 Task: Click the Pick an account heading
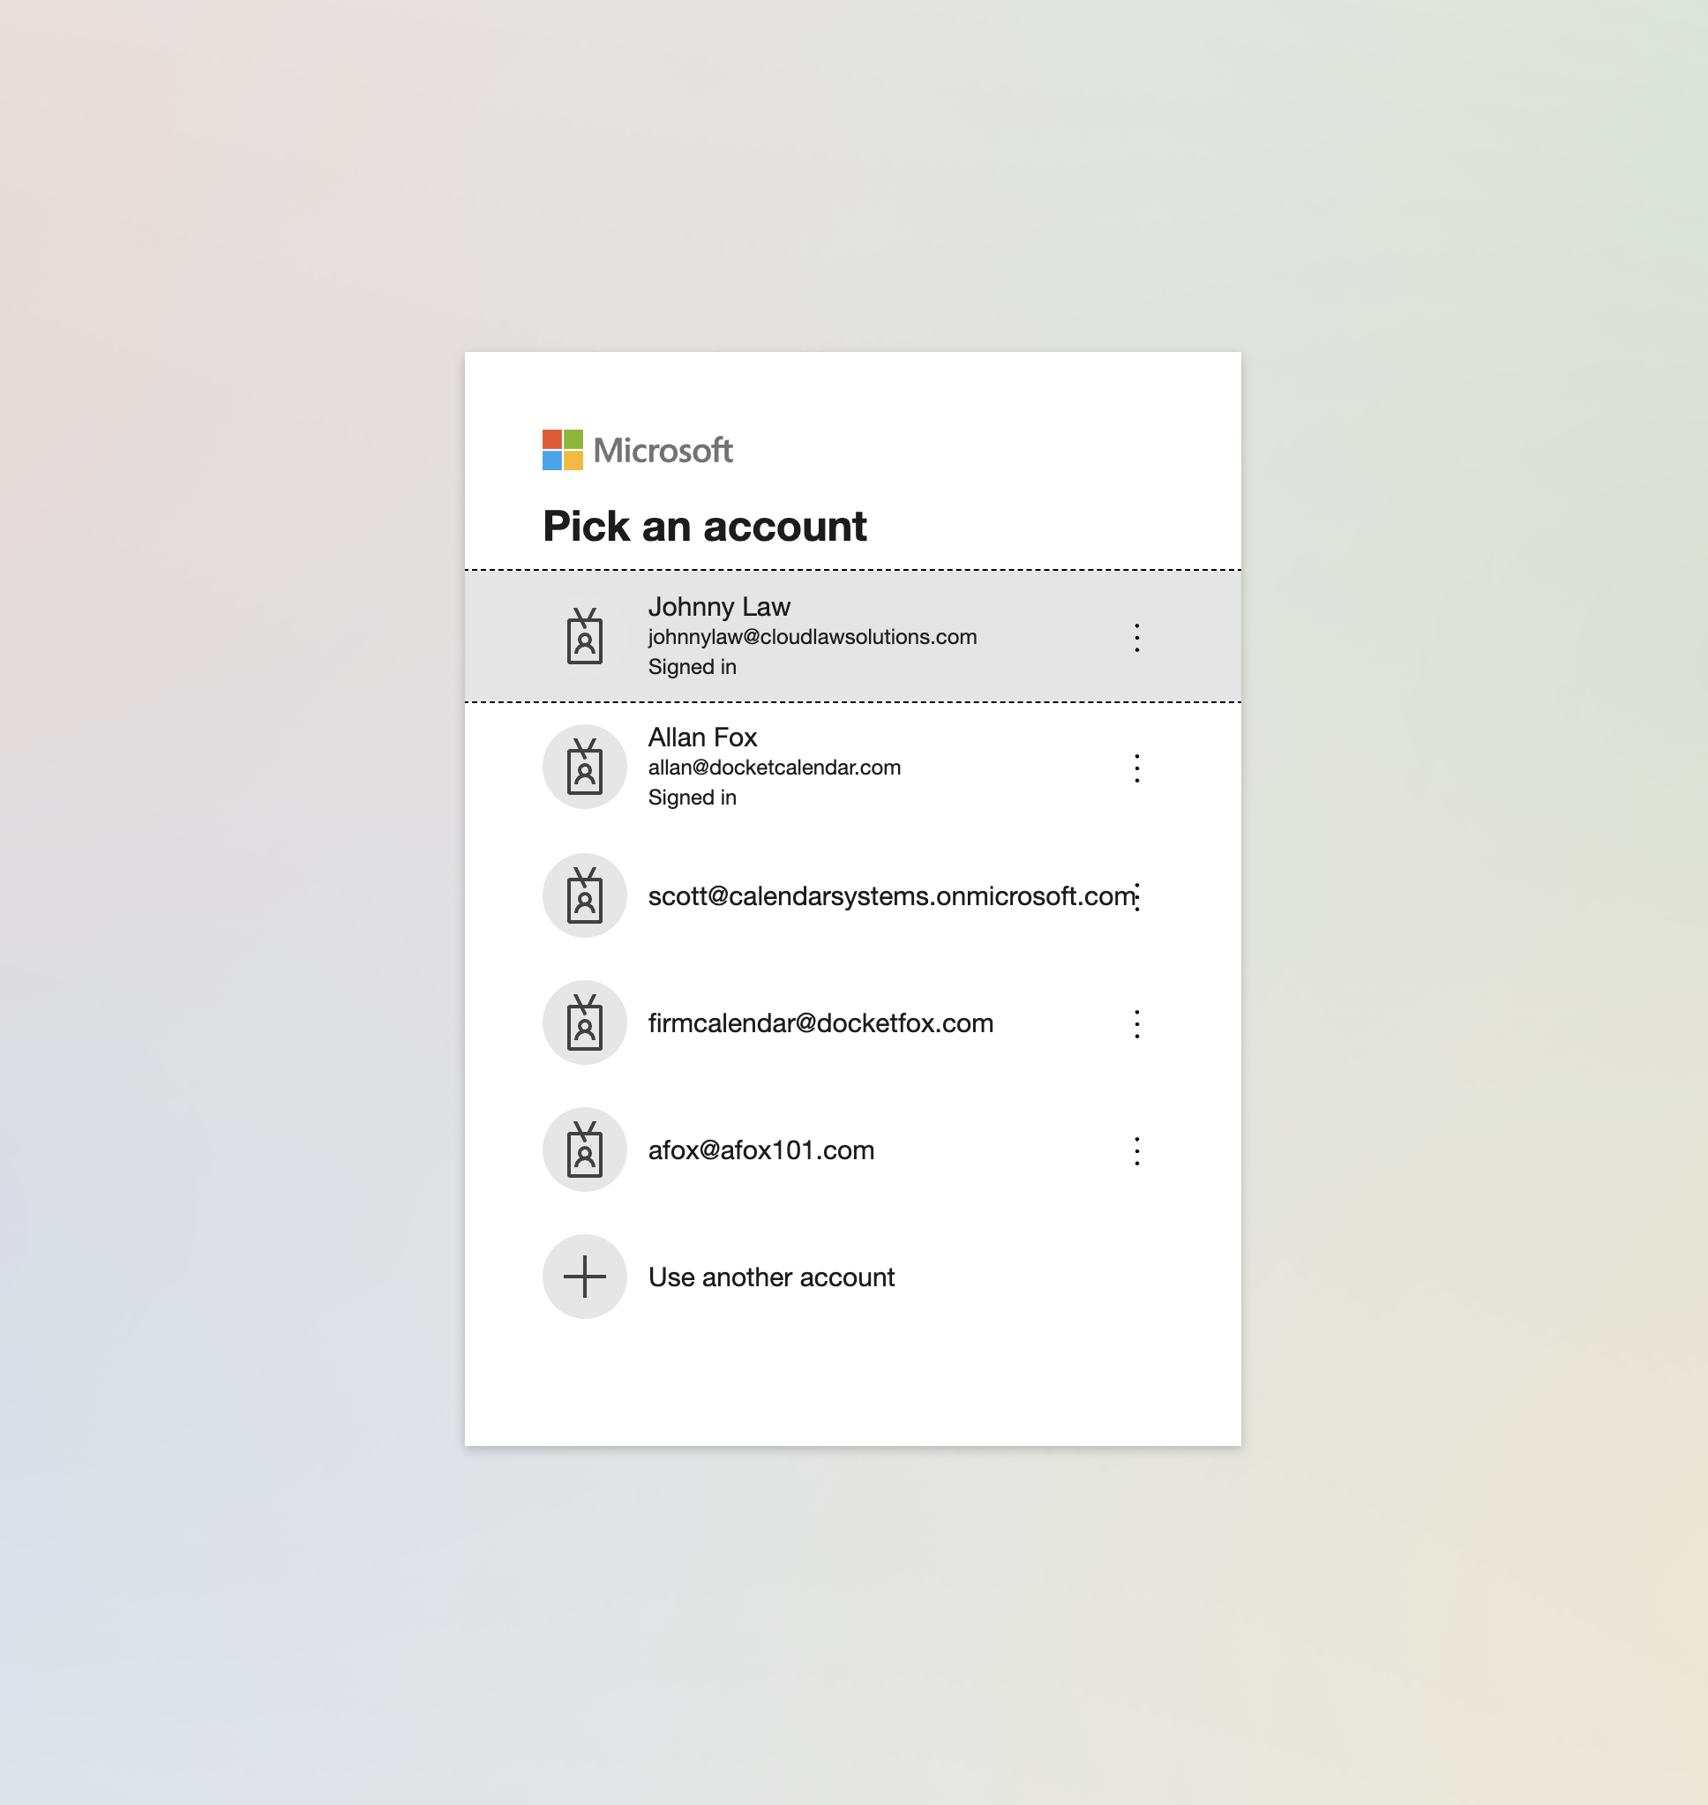click(x=705, y=526)
